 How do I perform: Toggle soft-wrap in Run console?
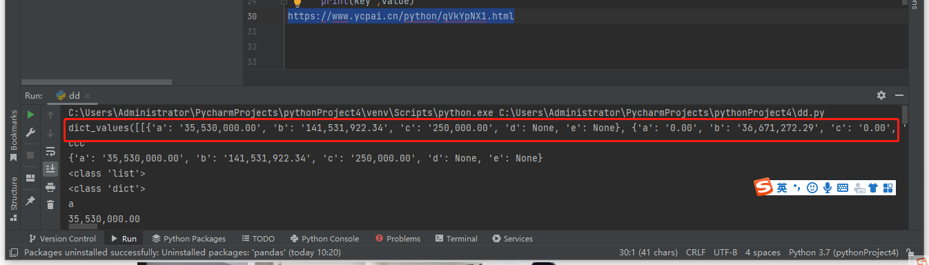[50, 151]
